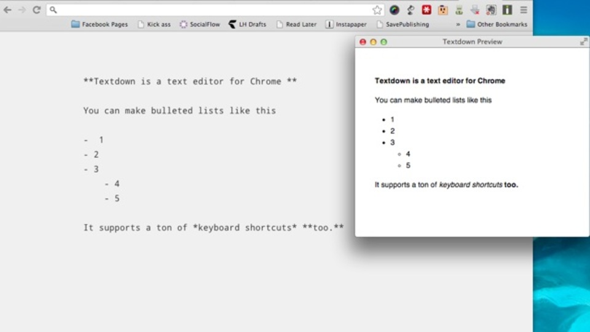Open the LH Drafts bookmark
590x332 pixels.
coord(248,25)
